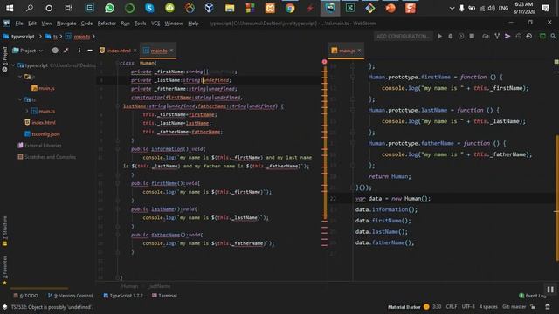Close the index.html editor tab
This screenshot has height=314, width=559.
[x=135, y=51]
